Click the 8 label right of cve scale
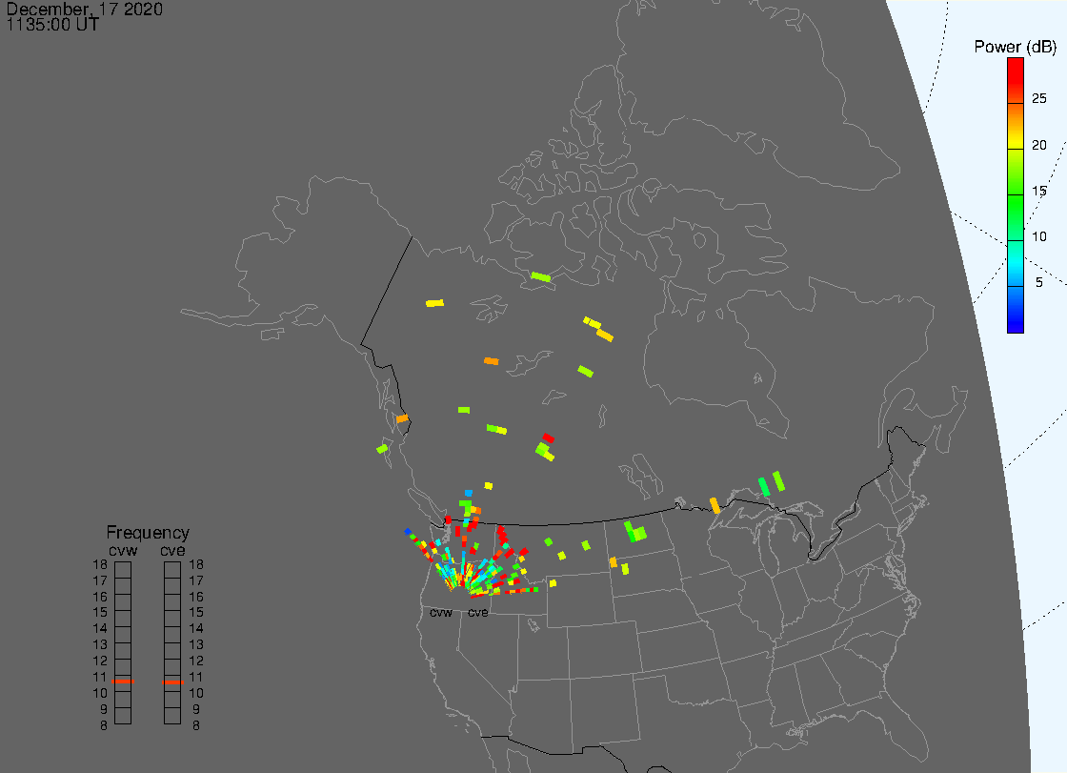The image size is (1067, 773). click(196, 725)
